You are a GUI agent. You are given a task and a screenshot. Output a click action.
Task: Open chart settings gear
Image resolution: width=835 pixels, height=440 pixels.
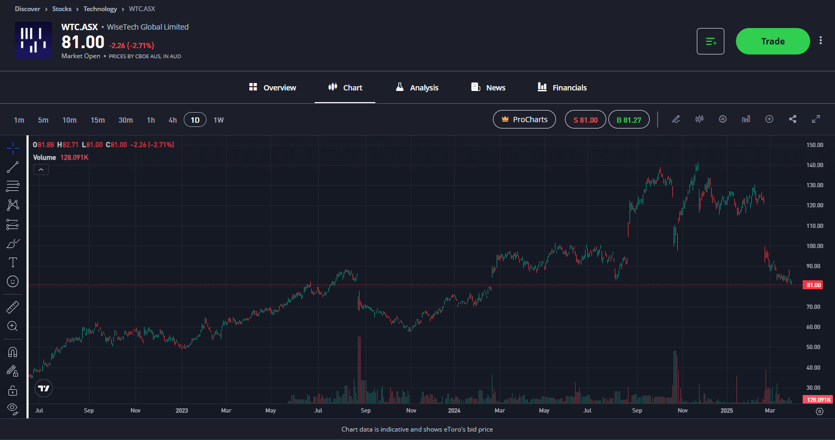(723, 120)
